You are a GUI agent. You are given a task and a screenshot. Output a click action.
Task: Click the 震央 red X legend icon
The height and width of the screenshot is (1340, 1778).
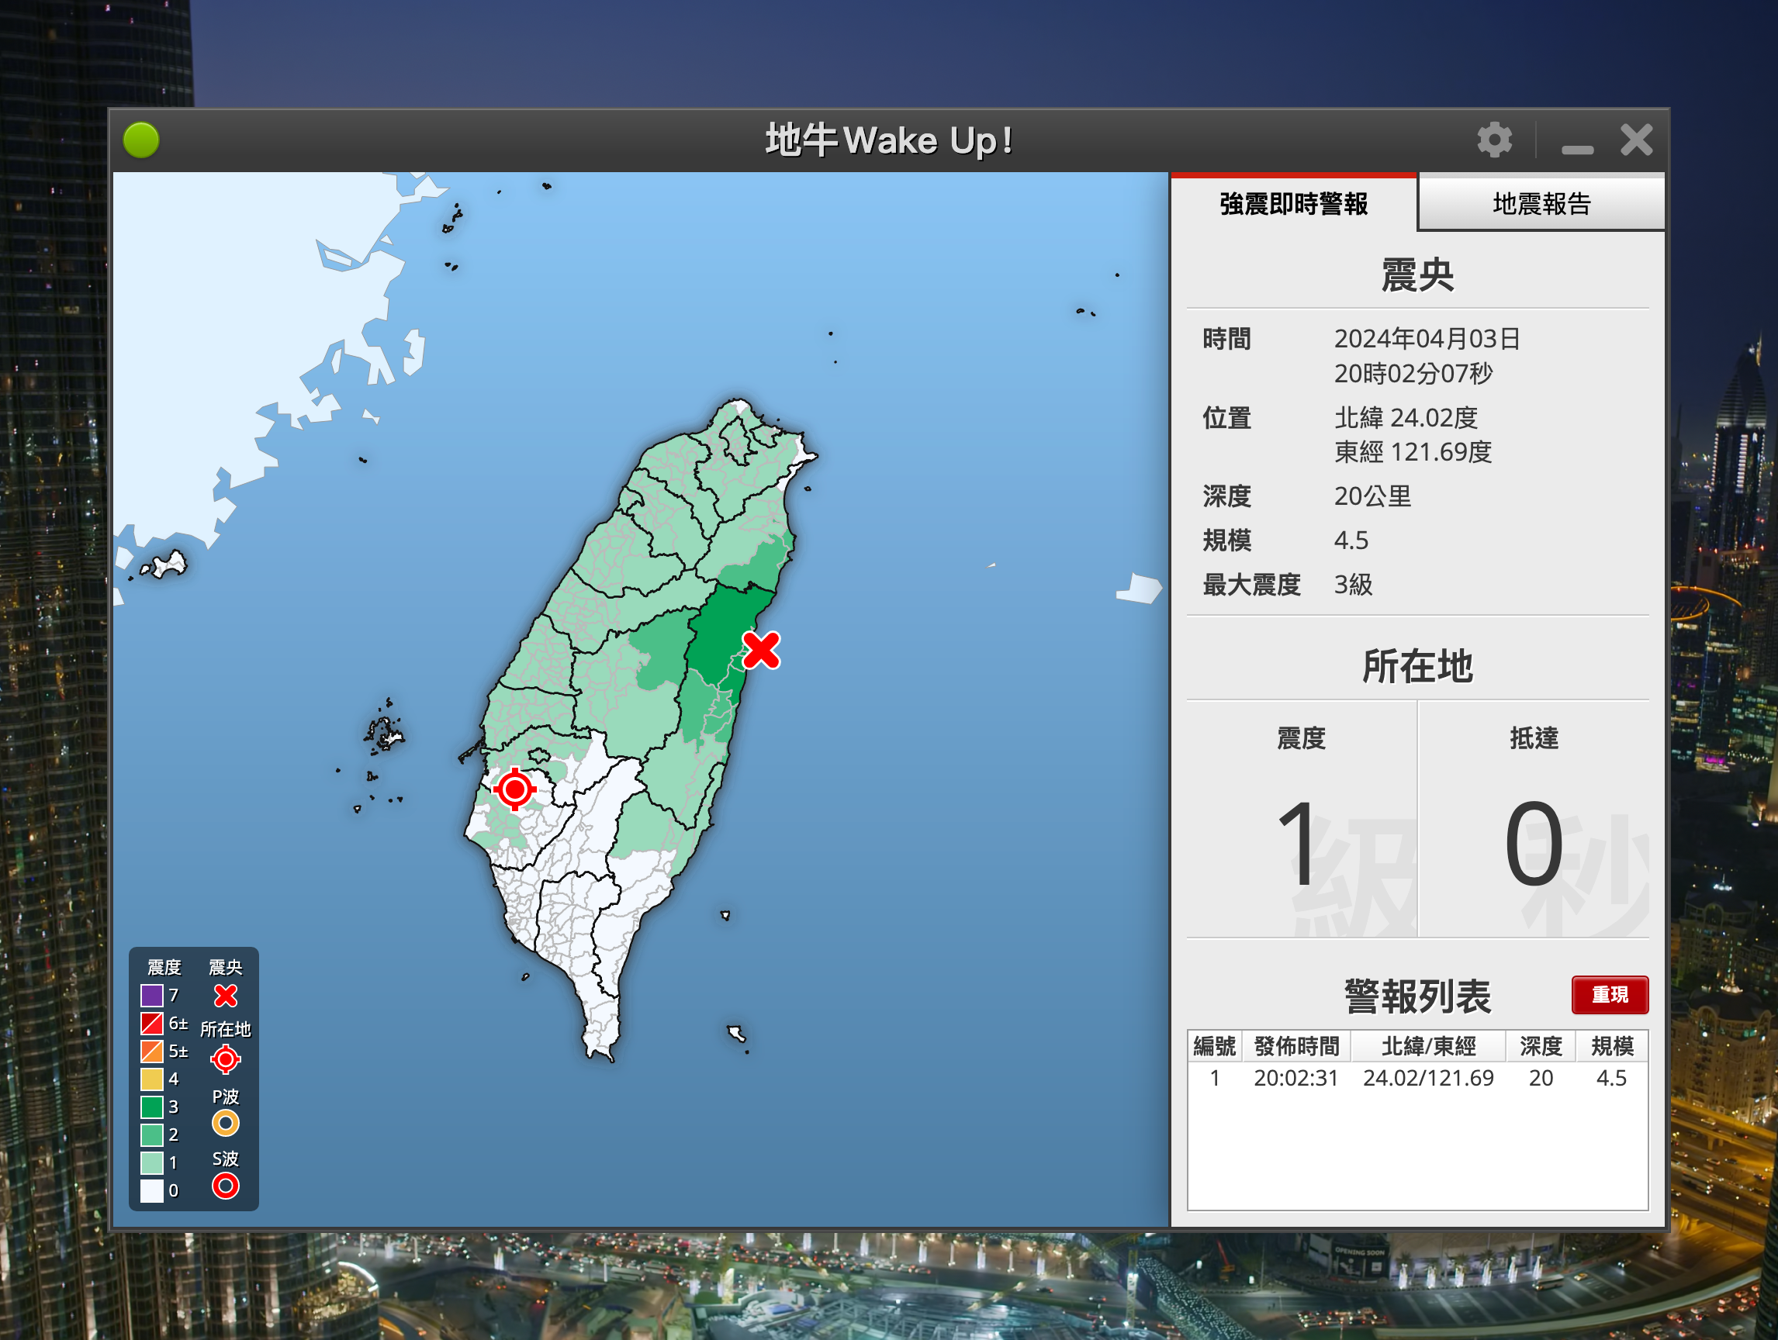[225, 996]
